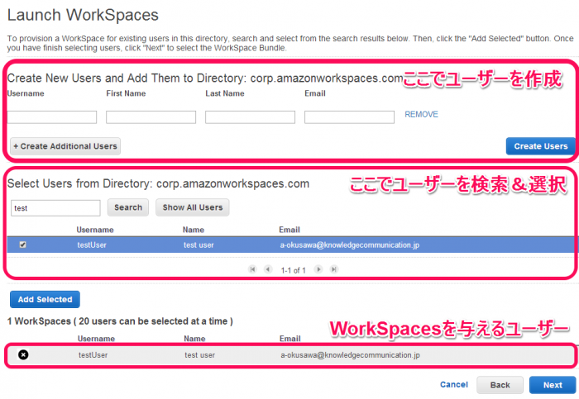Click the '1-1 of 1' pagination text
Viewport: 579px width, 399px height.
click(x=293, y=270)
